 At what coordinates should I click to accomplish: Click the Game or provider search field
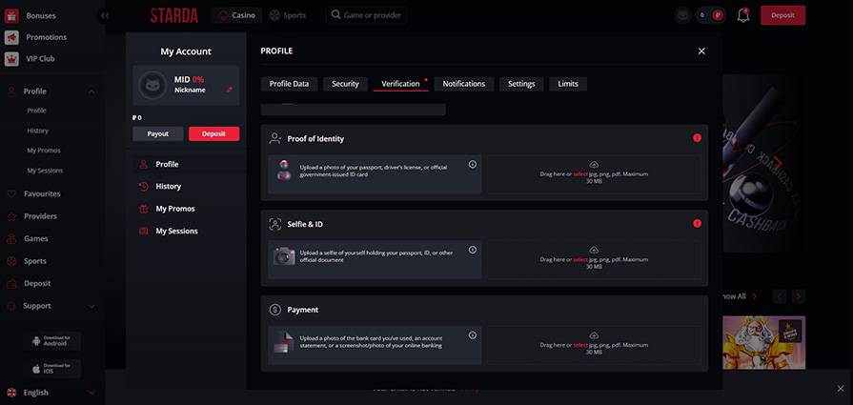pos(365,15)
